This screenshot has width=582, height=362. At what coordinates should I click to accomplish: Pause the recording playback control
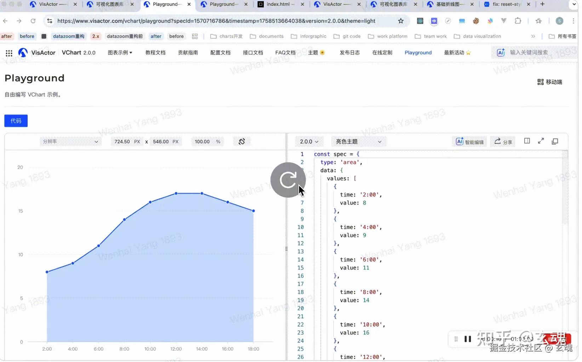[x=468, y=339]
